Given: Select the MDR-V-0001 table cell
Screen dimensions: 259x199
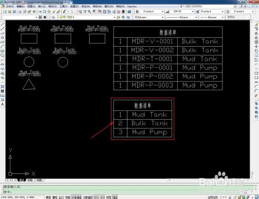Looking at the screenshot, I should 152,41.
